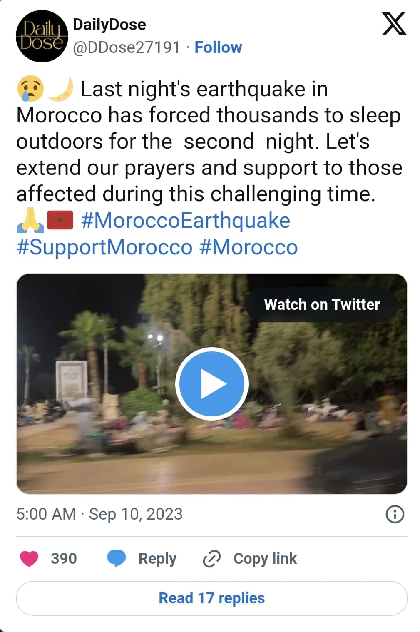The height and width of the screenshot is (632, 420).
Task: Click the Copy link text
Action: click(x=265, y=558)
